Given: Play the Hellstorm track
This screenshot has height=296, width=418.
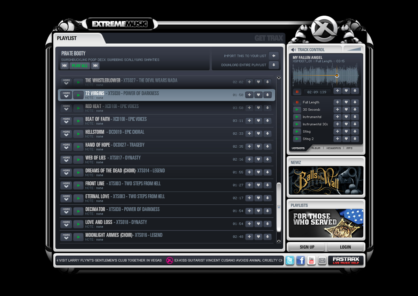Looking at the screenshot, I should point(78,133).
